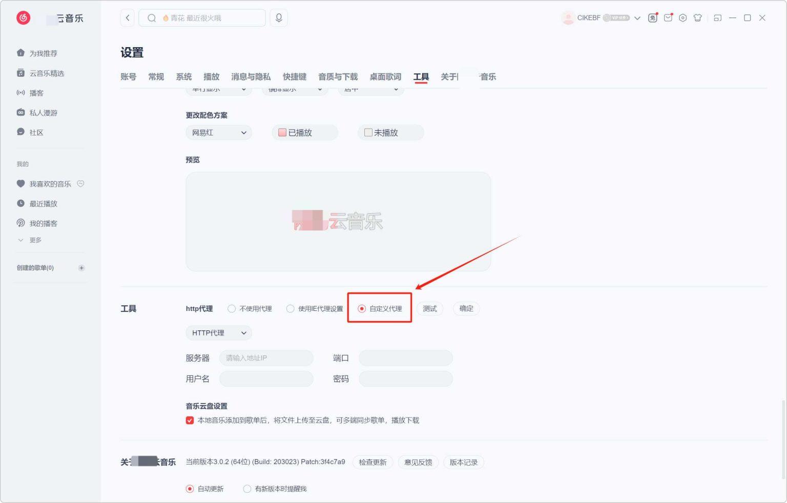Click the 检查更新 button
Image resolution: width=787 pixels, height=503 pixels.
point(372,463)
